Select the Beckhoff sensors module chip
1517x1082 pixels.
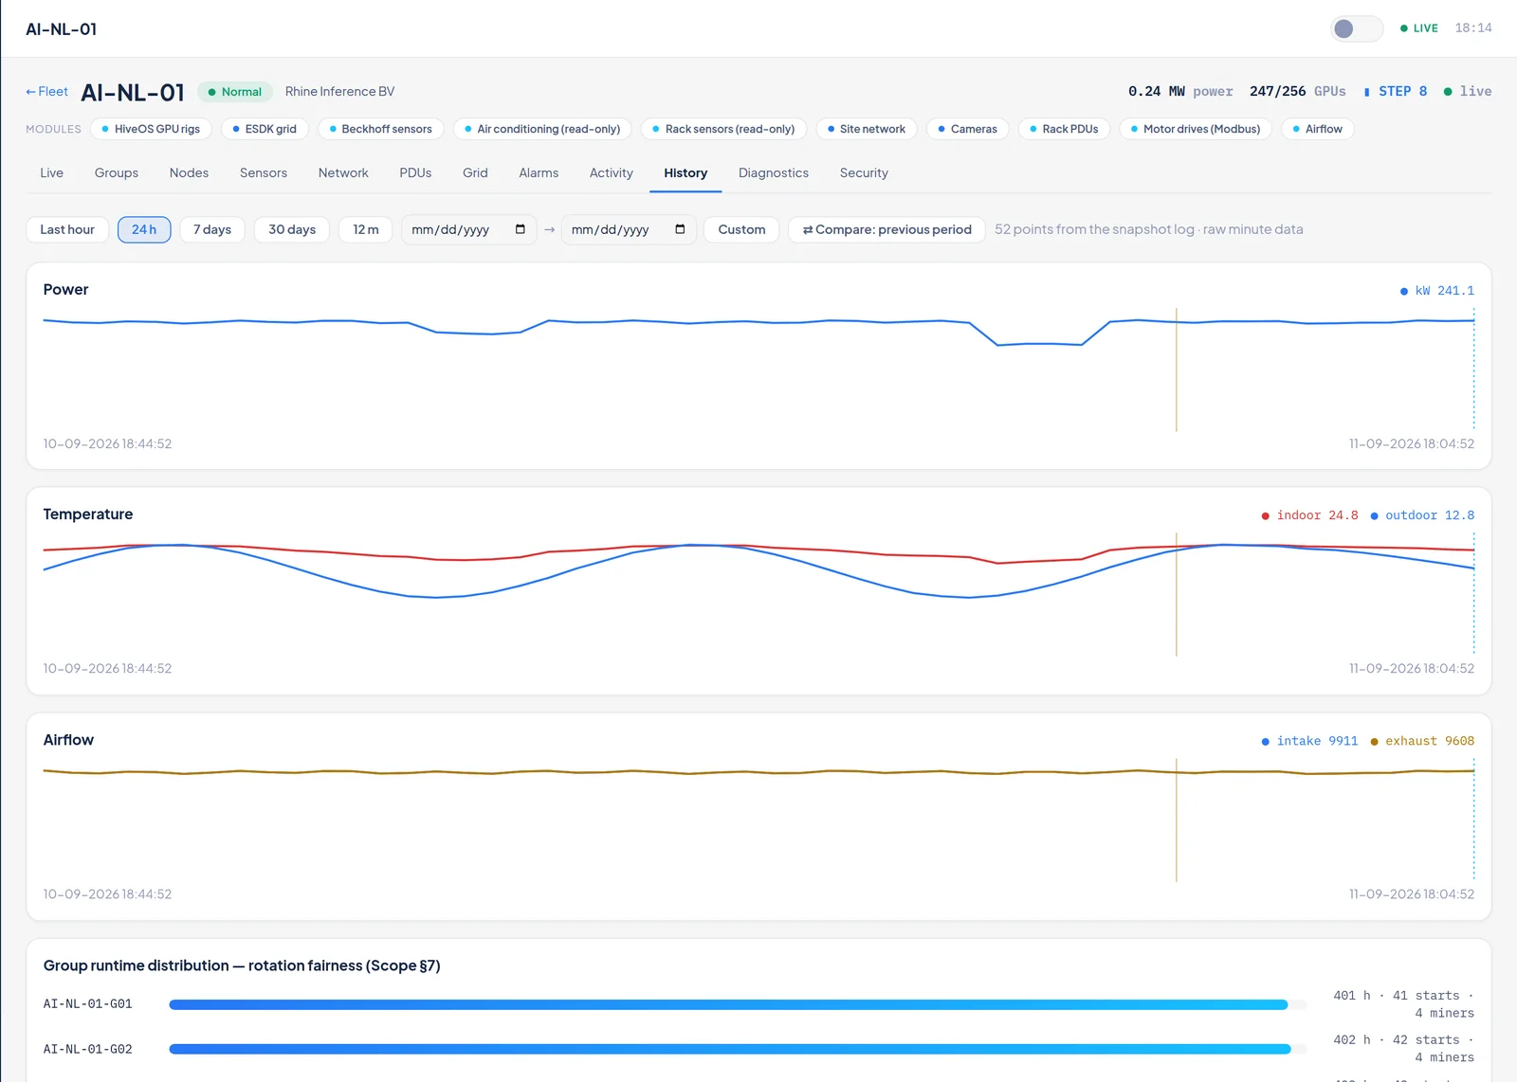click(x=380, y=129)
